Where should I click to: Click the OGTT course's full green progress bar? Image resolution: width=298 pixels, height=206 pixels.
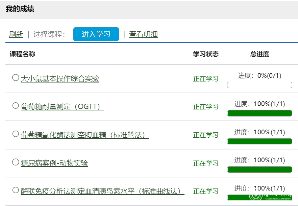point(259,113)
